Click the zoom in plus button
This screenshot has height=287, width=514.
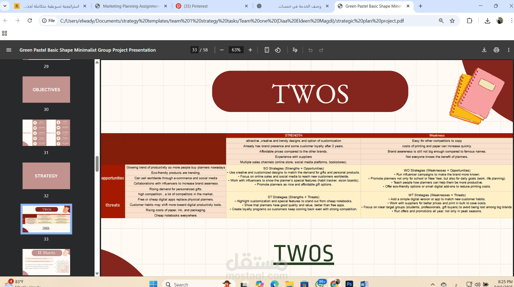[250, 50]
